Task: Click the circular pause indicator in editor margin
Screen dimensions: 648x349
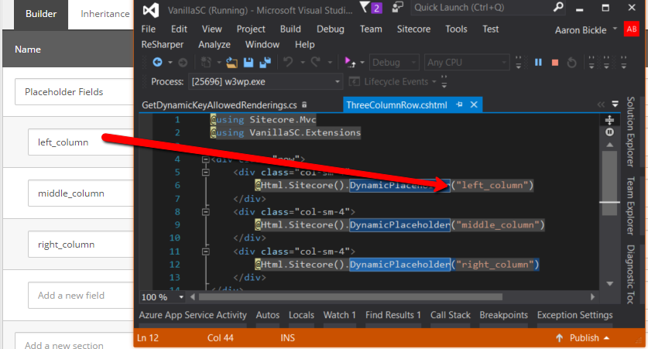Action: [609, 132]
